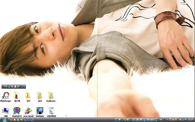
Task: Open the language bar help icon
Action: pos(22,87)
